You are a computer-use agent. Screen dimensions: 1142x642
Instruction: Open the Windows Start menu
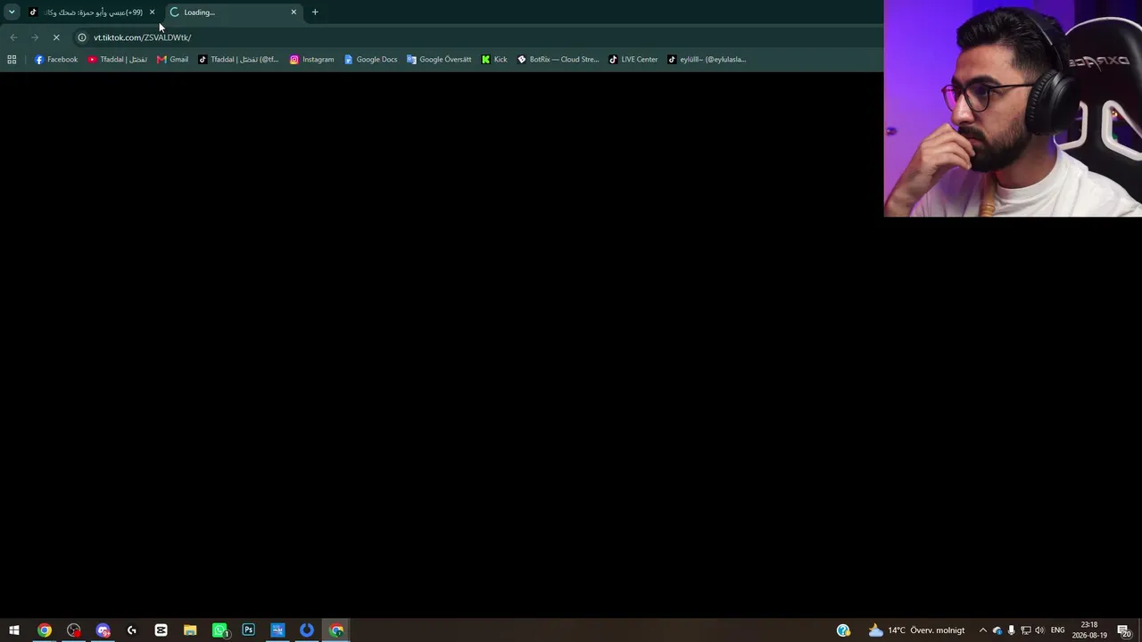tap(14, 630)
